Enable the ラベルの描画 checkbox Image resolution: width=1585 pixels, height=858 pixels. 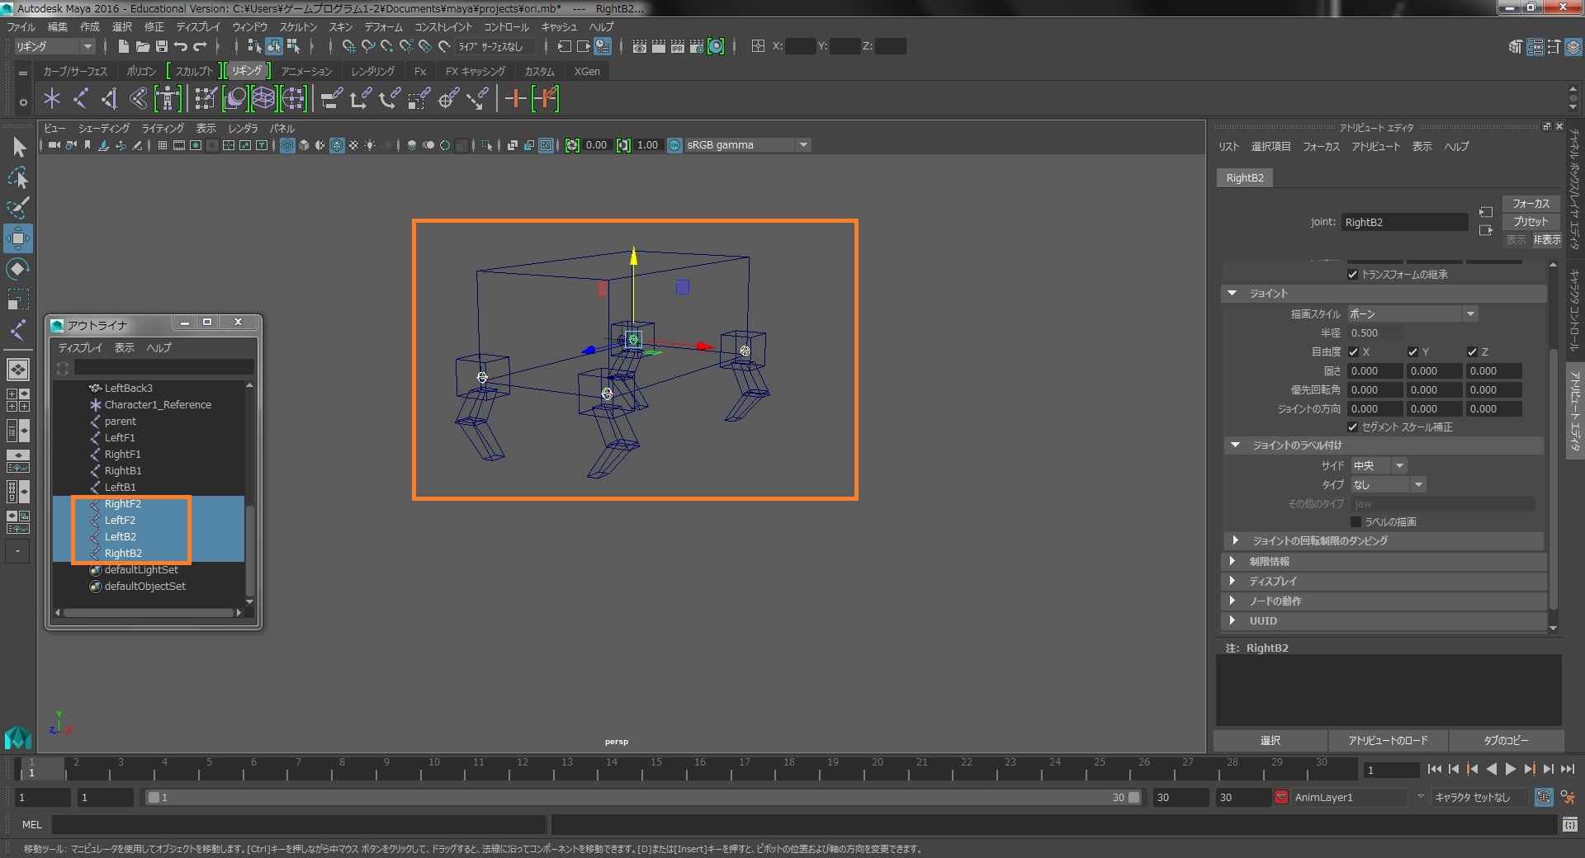pos(1356,522)
